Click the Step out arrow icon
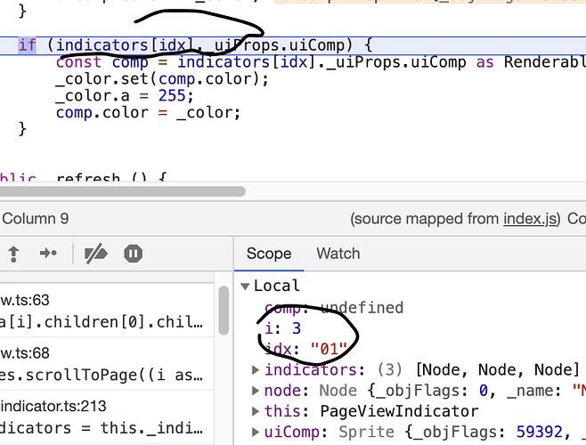The height and width of the screenshot is (445, 586). pyautogui.click(x=13, y=254)
